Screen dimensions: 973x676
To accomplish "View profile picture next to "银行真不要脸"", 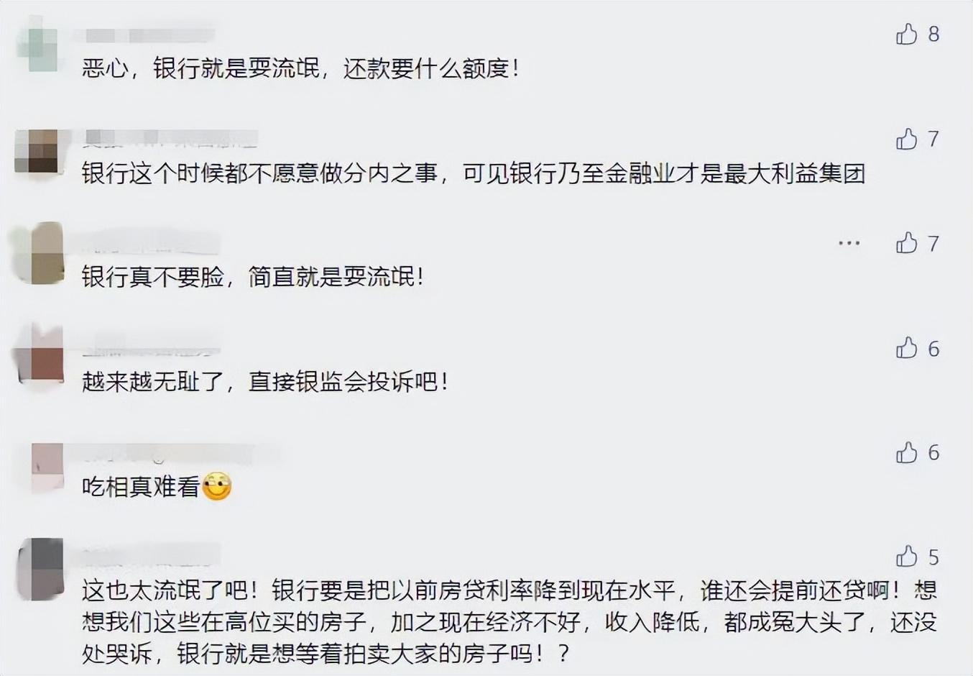I will coord(37,254).
